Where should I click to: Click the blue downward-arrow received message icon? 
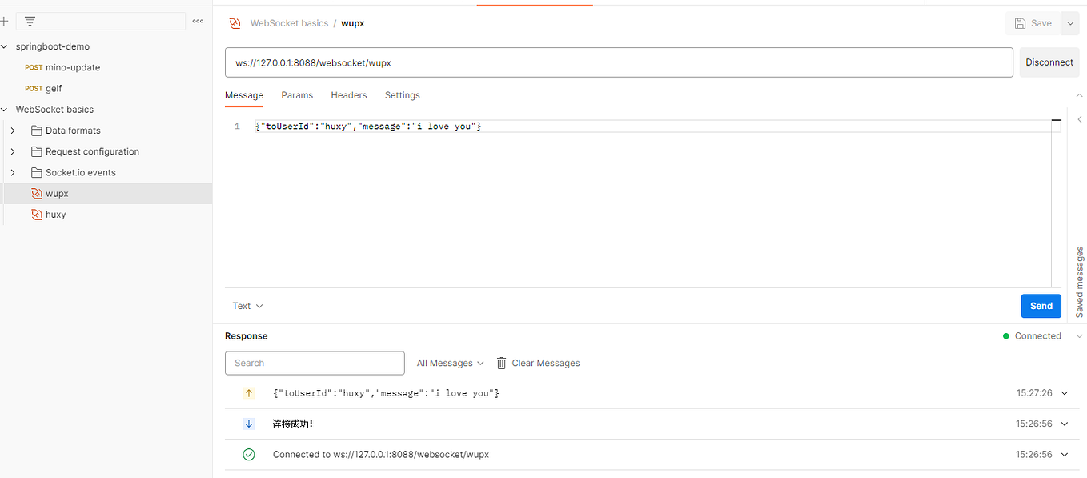pyautogui.click(x=249, y=424)
